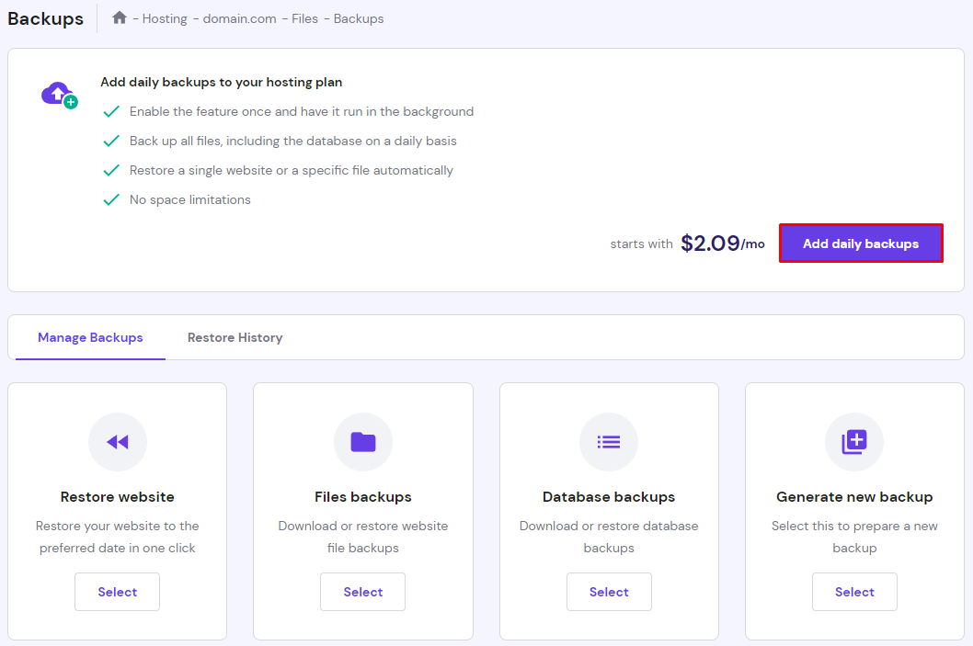Click the checkmark beside No space limitations
This screenshot has height=646, width=973.
click(x=112, y=199)
